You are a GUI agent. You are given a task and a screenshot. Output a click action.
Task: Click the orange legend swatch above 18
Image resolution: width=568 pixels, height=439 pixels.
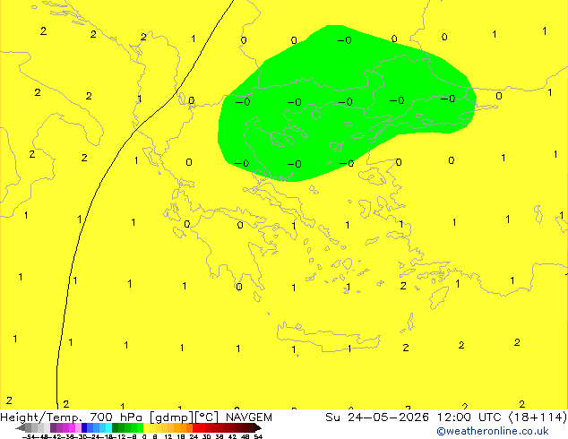[x=184, y=427]
